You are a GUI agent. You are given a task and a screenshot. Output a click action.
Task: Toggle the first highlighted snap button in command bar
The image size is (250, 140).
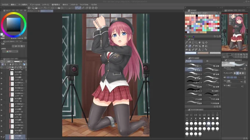coord(76,8)
